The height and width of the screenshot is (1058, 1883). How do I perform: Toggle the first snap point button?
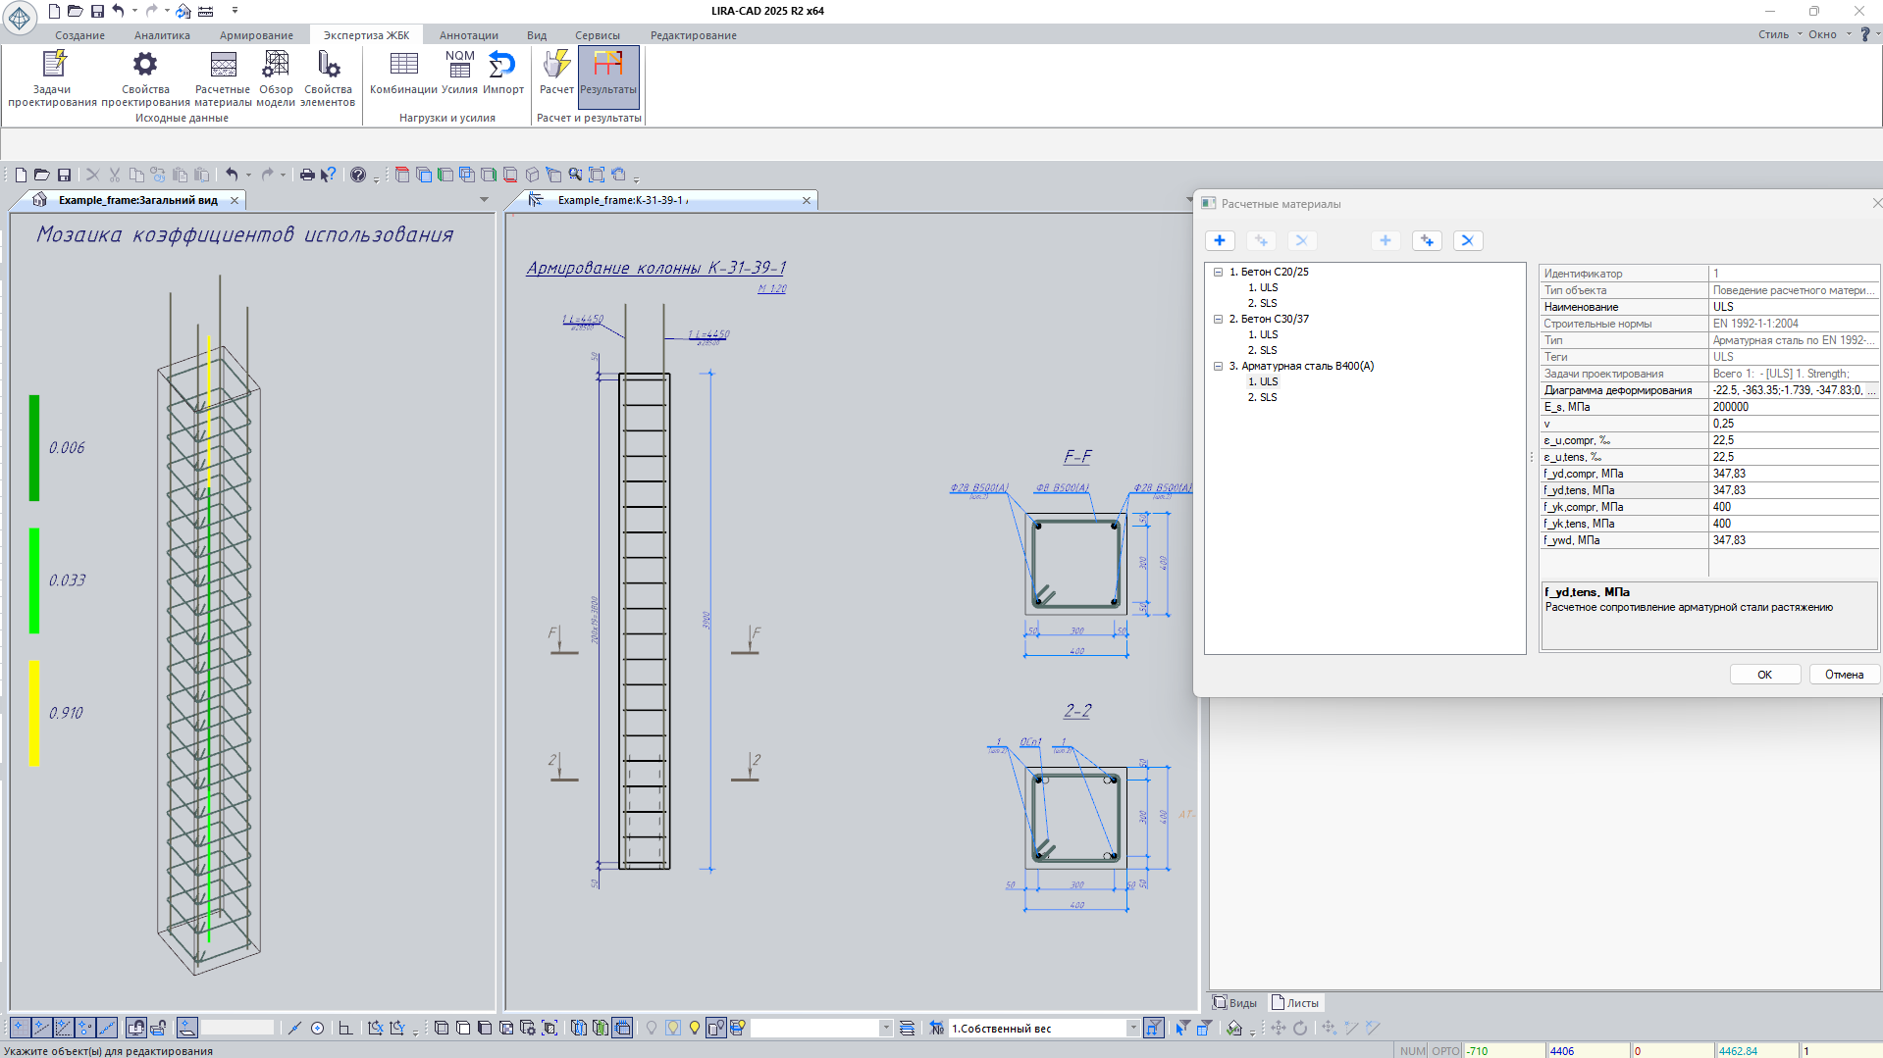pos(20,1028)
